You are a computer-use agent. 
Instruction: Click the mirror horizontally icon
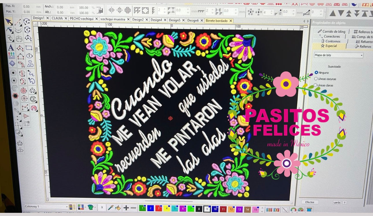click(111, 10)
